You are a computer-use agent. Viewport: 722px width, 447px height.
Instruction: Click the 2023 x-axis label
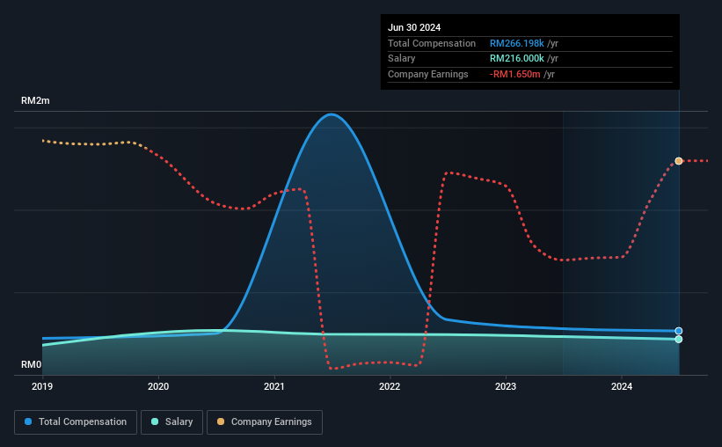point(506,386)
